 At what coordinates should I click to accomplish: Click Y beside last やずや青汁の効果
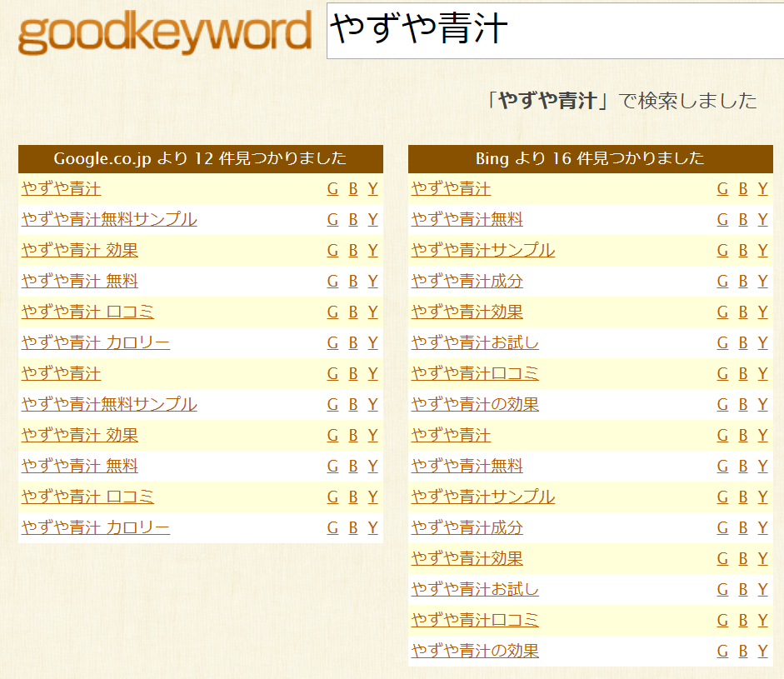click(762, 651)
